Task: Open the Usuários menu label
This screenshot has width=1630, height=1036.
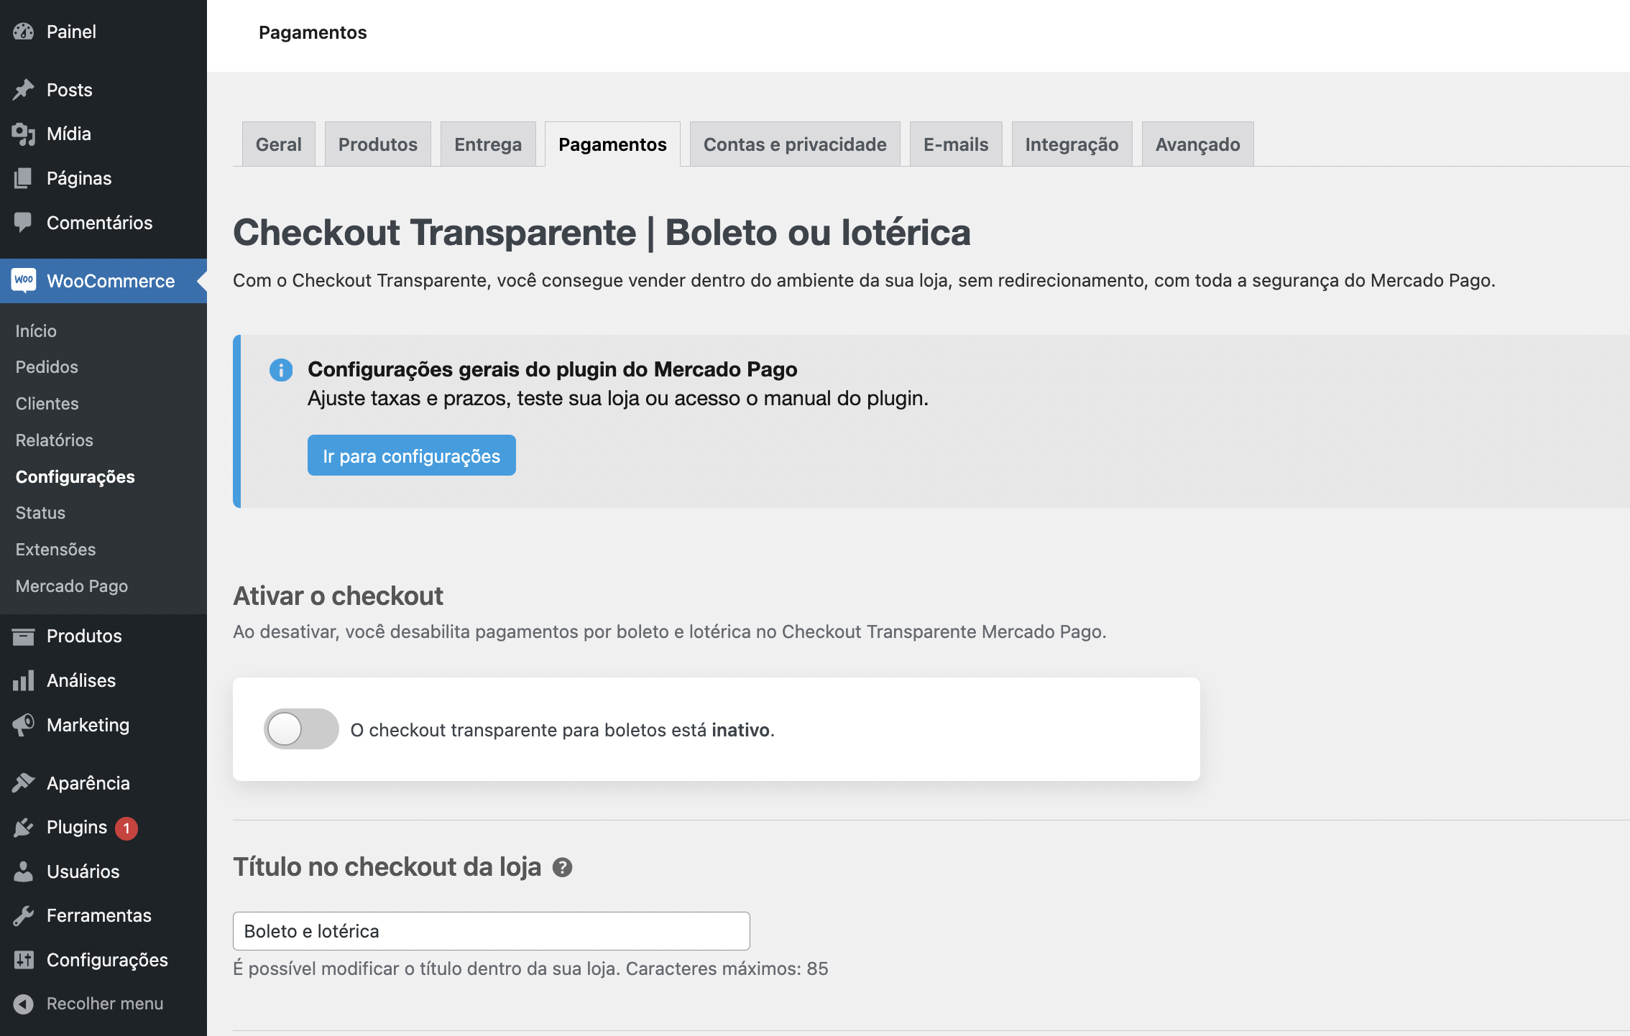Action: [83, 871]
